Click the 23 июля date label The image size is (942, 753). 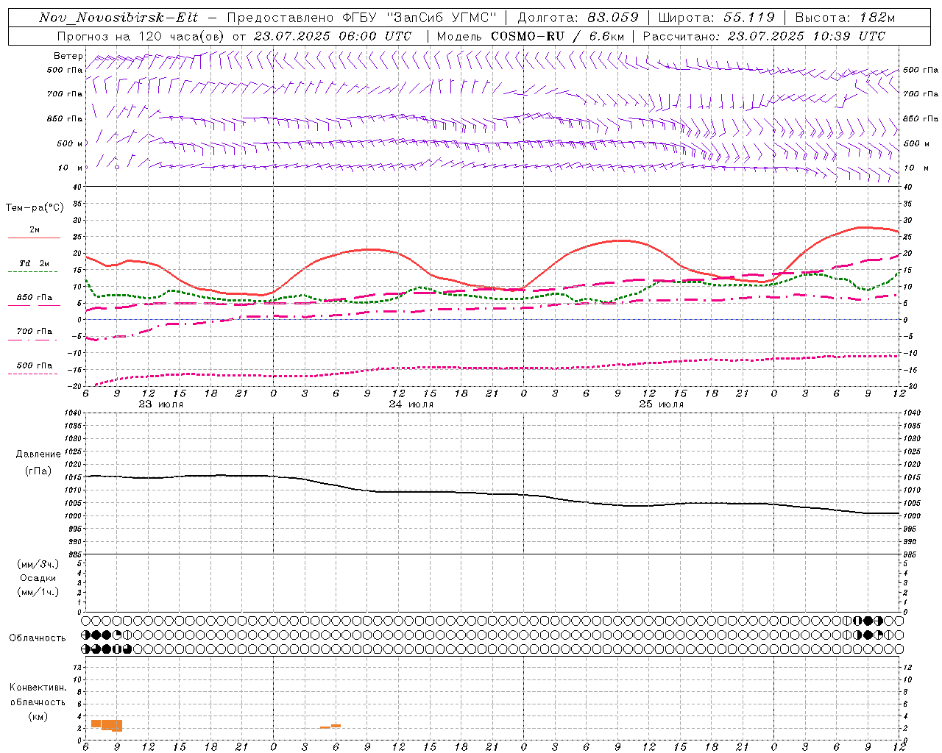pos(162,404)
